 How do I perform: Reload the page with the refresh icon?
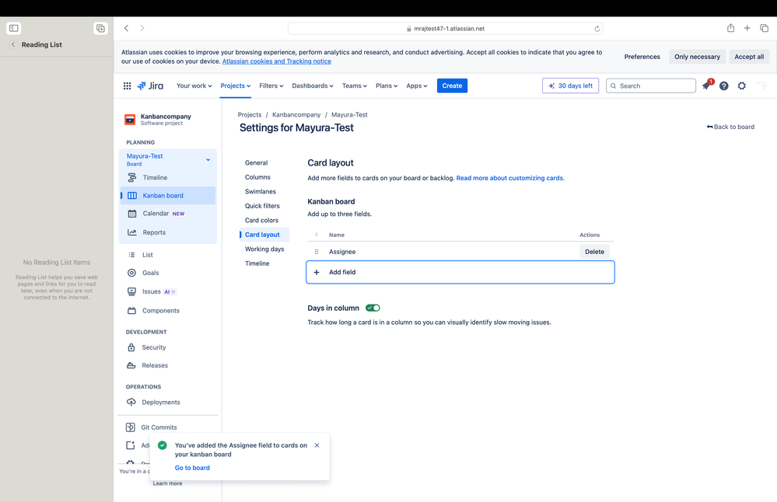(597, 29)
